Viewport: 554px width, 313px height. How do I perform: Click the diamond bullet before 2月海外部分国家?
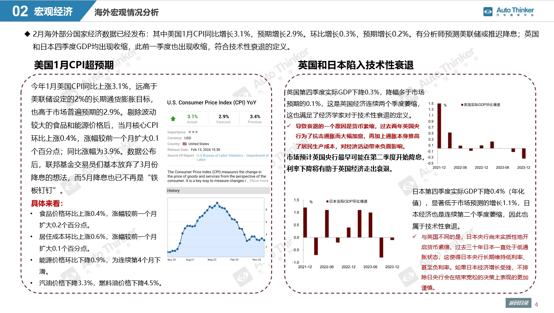point(27,34)
